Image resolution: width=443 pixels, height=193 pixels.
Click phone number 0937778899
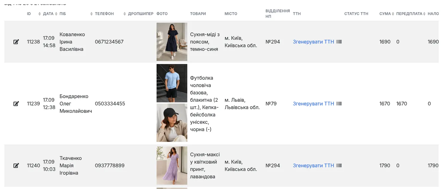[110, 166]
